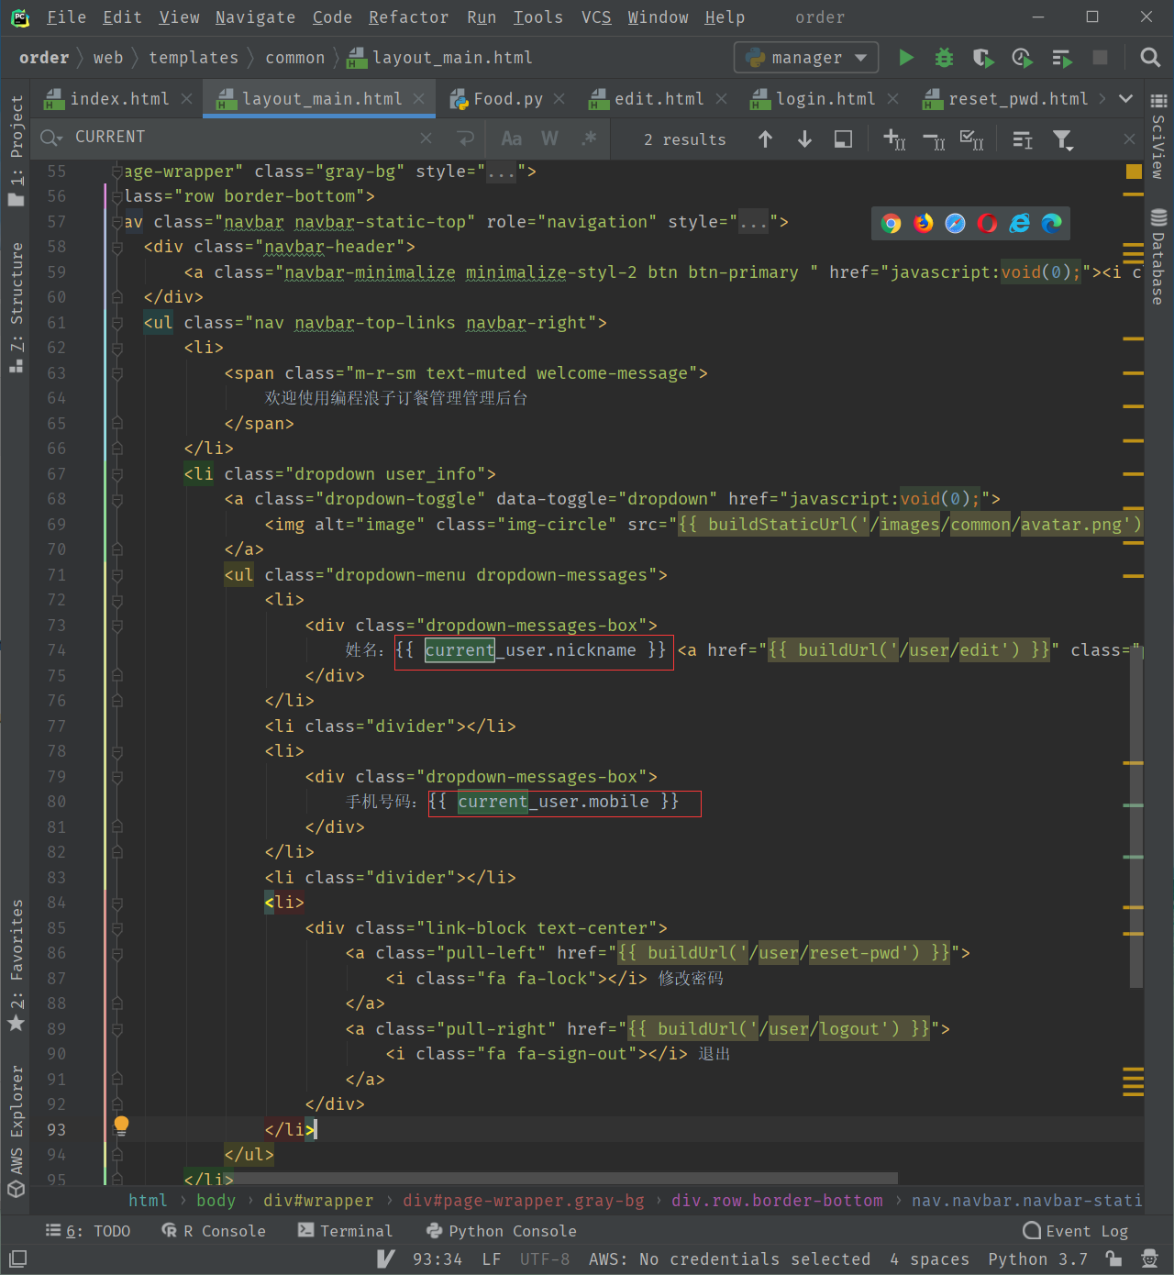Show the intention lightbulb on line 93
The image size is (1174, 1275).
[121, 1125]
